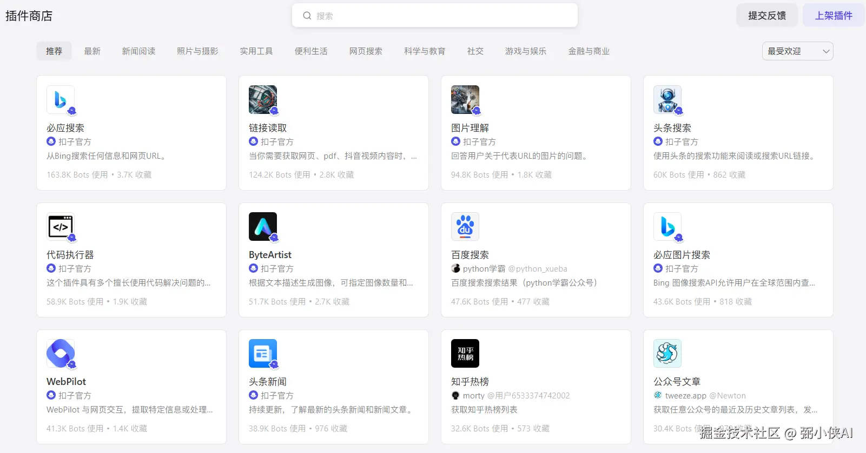Open the 图片理解 plugin title
Screen dimensions: 866x453
[x=470, y=128]
